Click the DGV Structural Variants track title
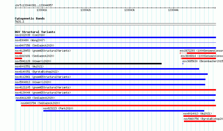 coord(35,32)
